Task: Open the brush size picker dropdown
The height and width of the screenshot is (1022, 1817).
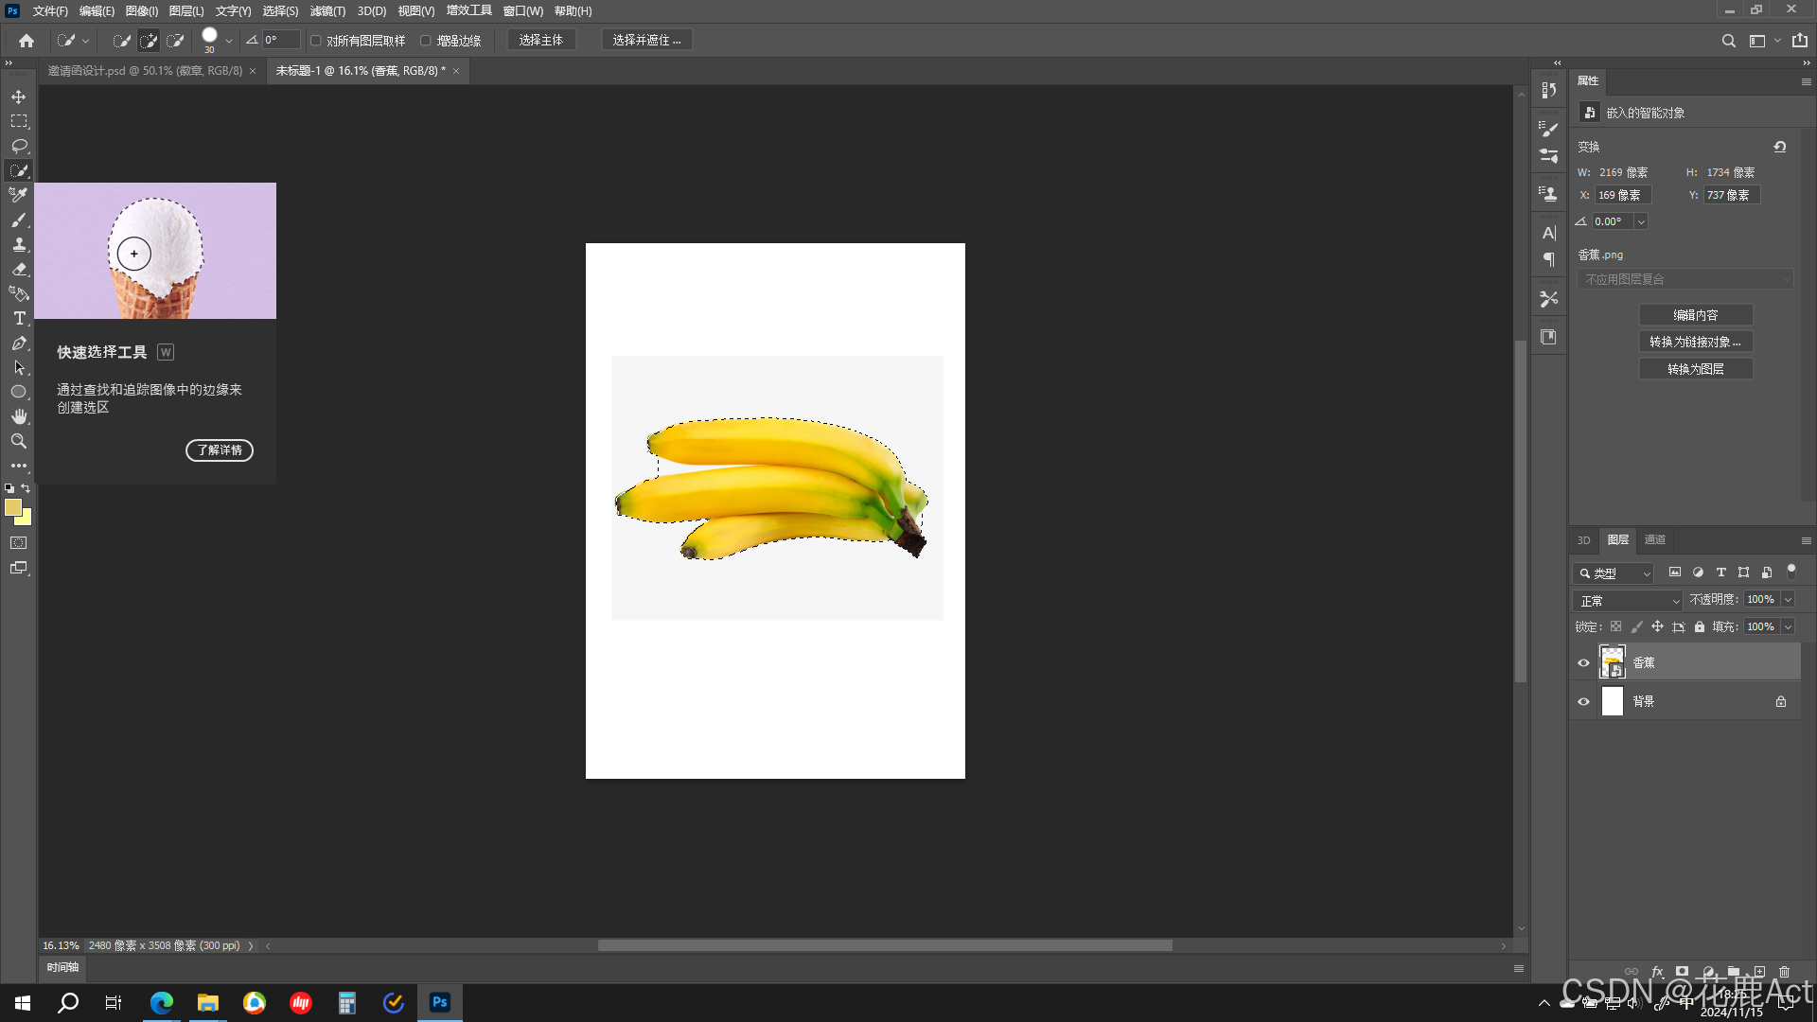Action: pos(229,41)
